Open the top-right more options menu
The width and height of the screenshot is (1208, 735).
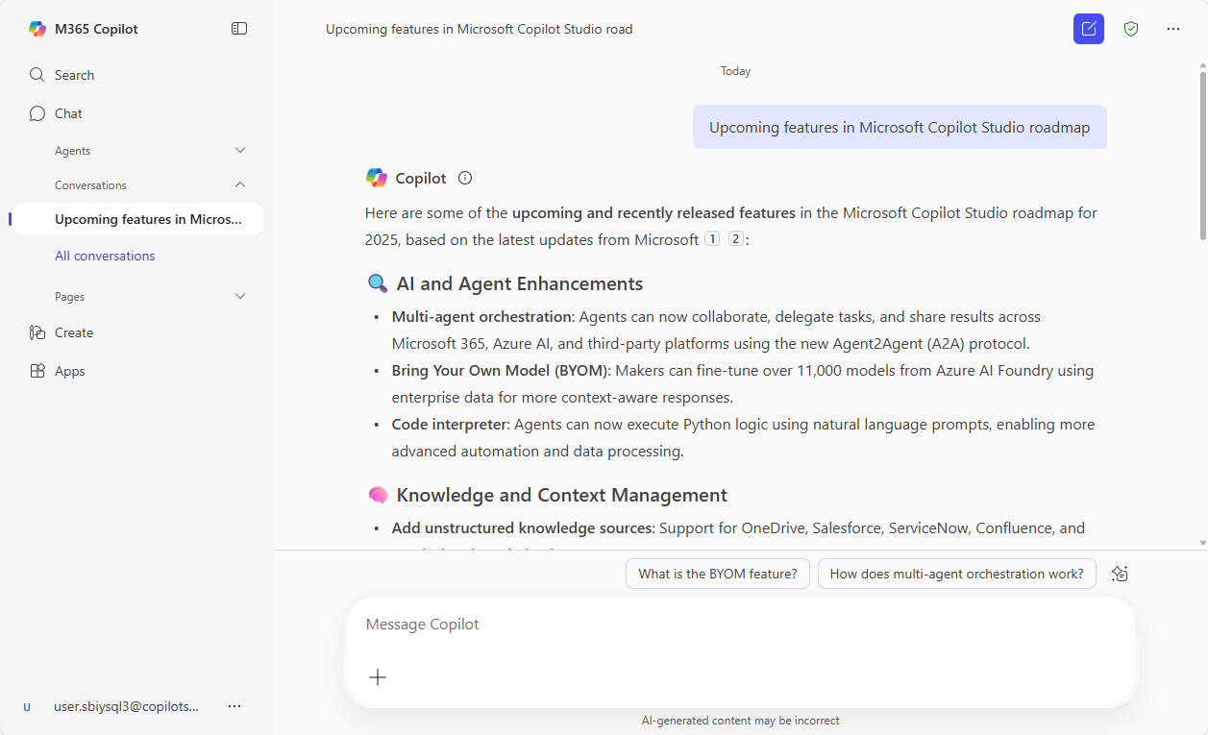coord(1173,29)
